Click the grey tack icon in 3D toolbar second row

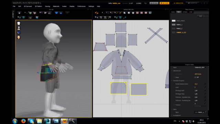click(30, 18)
